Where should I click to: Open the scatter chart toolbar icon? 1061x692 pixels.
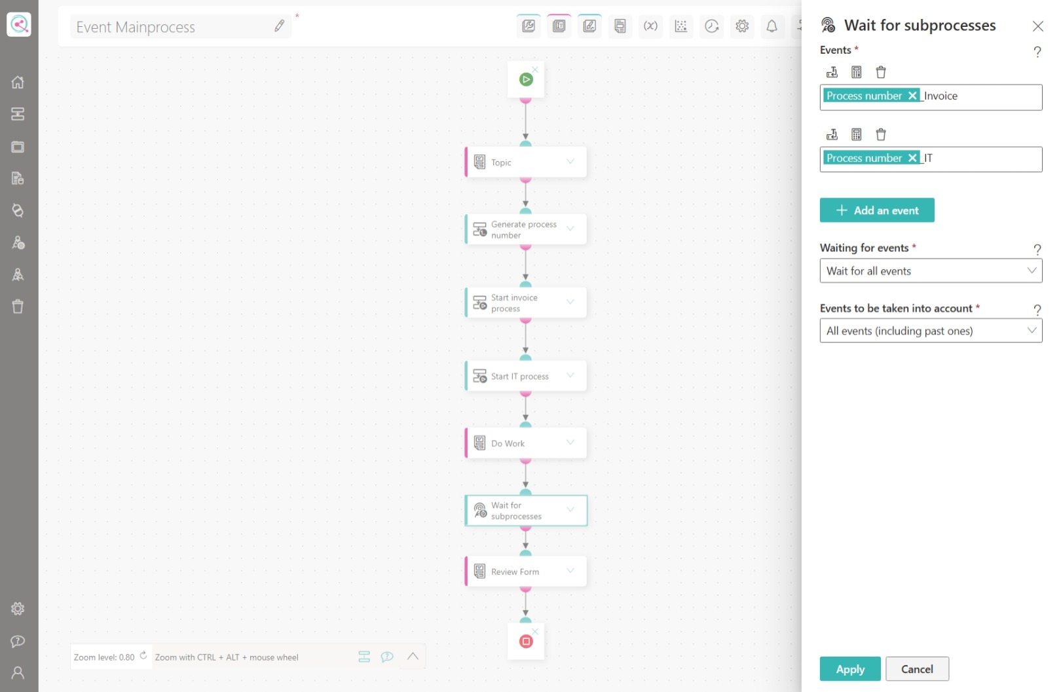click(x=681, y=26)
